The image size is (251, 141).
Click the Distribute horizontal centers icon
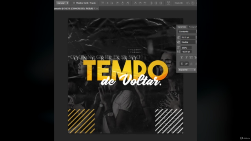(x=156, y=3)
